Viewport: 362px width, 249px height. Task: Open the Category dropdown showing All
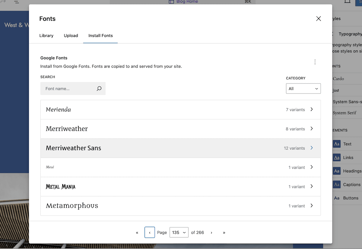tap(303, 88)
